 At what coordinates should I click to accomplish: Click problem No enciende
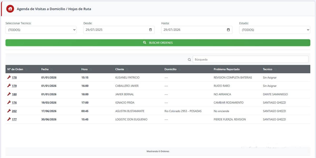tap(221, 111)
